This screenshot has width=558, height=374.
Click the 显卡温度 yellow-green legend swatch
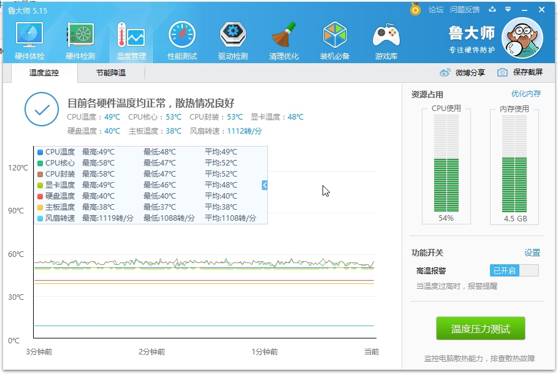40,185
